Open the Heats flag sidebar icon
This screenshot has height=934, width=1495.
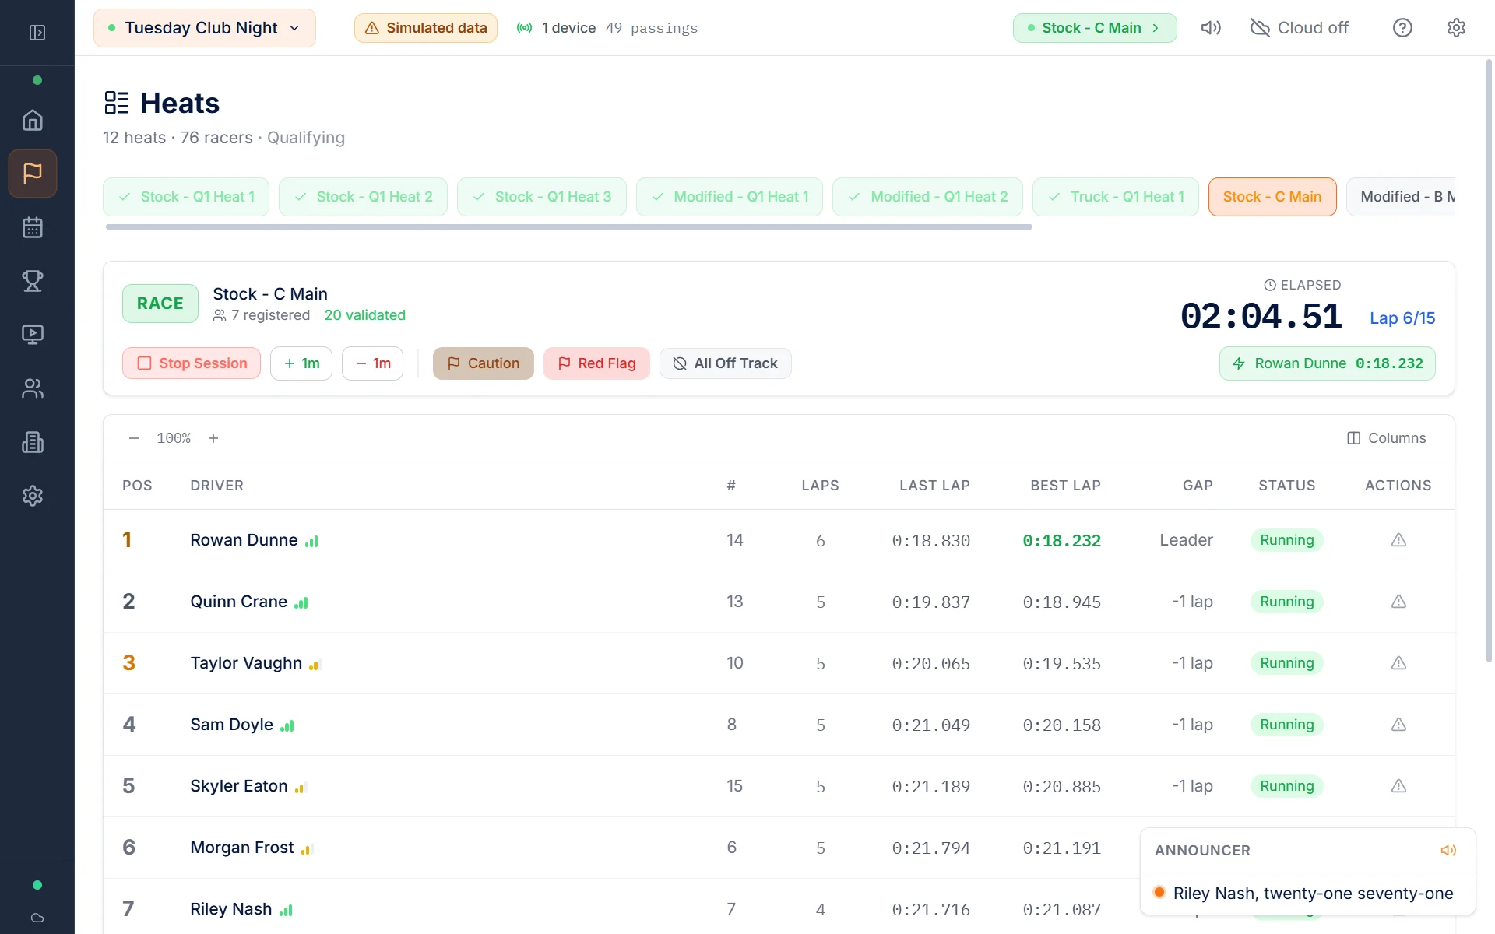click(x=33, y=174)
